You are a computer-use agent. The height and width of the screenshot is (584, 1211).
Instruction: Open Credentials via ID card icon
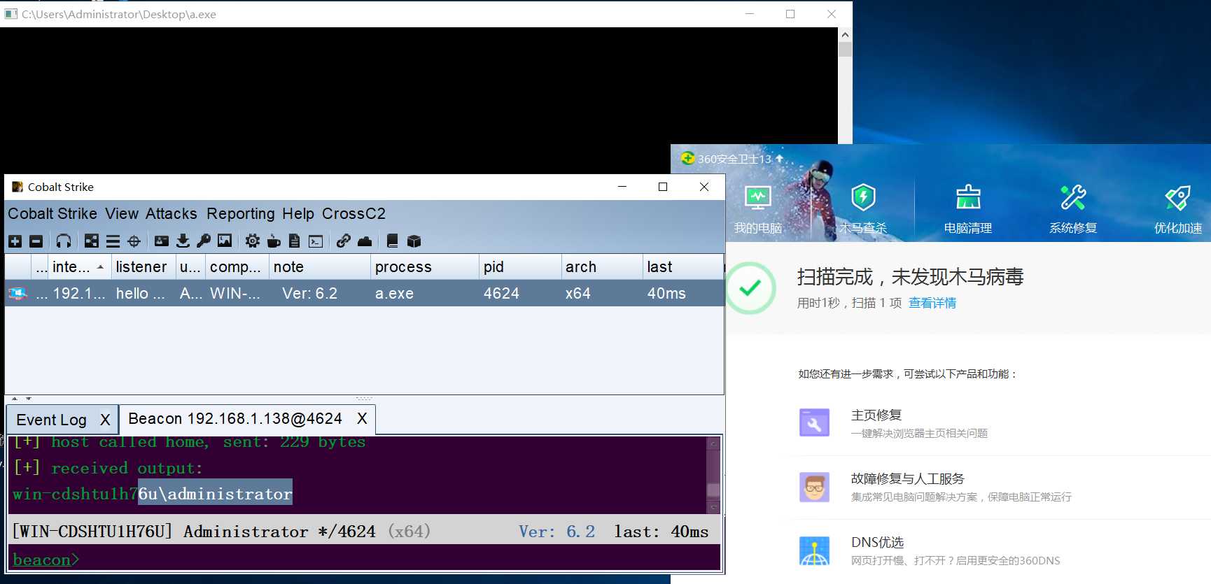(162, 241)
